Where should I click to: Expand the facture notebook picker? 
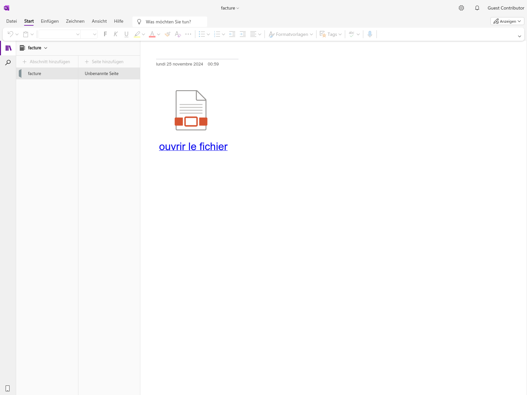pos(34,48)
